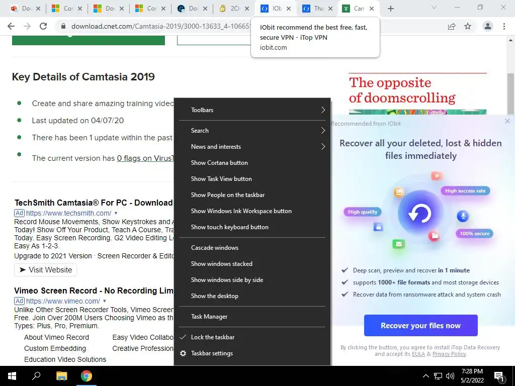Choose Show windows stacked

click(x=252, y=264)
